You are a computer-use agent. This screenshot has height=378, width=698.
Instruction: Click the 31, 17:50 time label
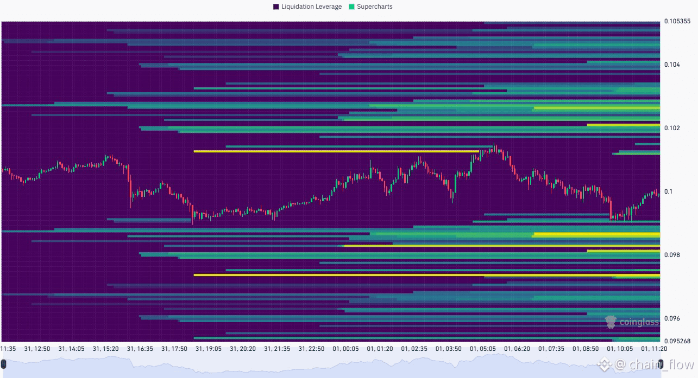[174, 349]
